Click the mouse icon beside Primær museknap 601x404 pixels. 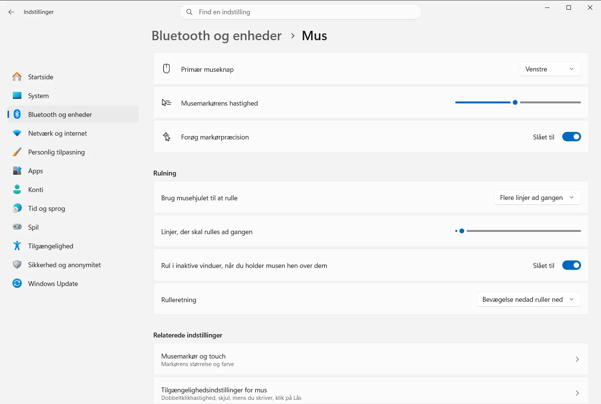(166, 68)
